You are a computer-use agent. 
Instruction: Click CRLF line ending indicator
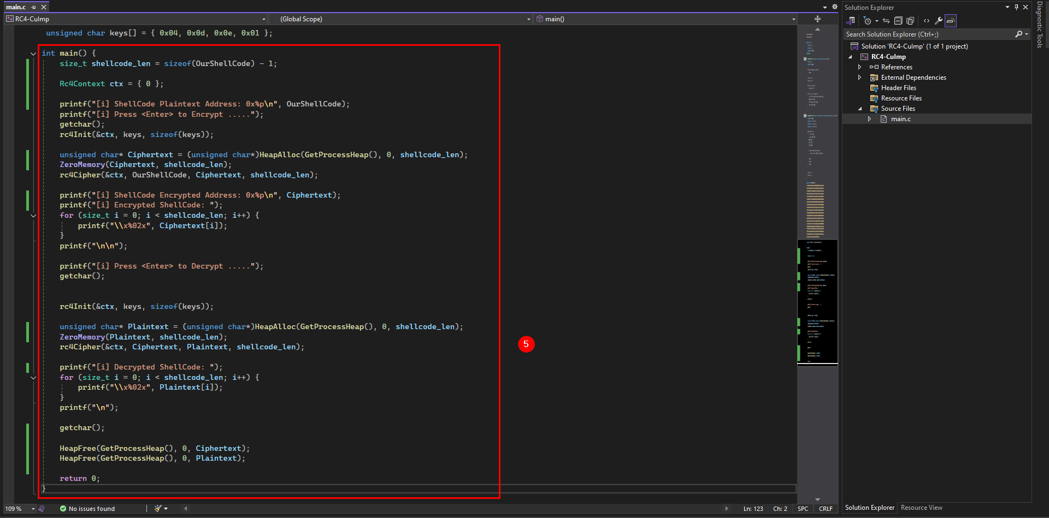(826, 509)
